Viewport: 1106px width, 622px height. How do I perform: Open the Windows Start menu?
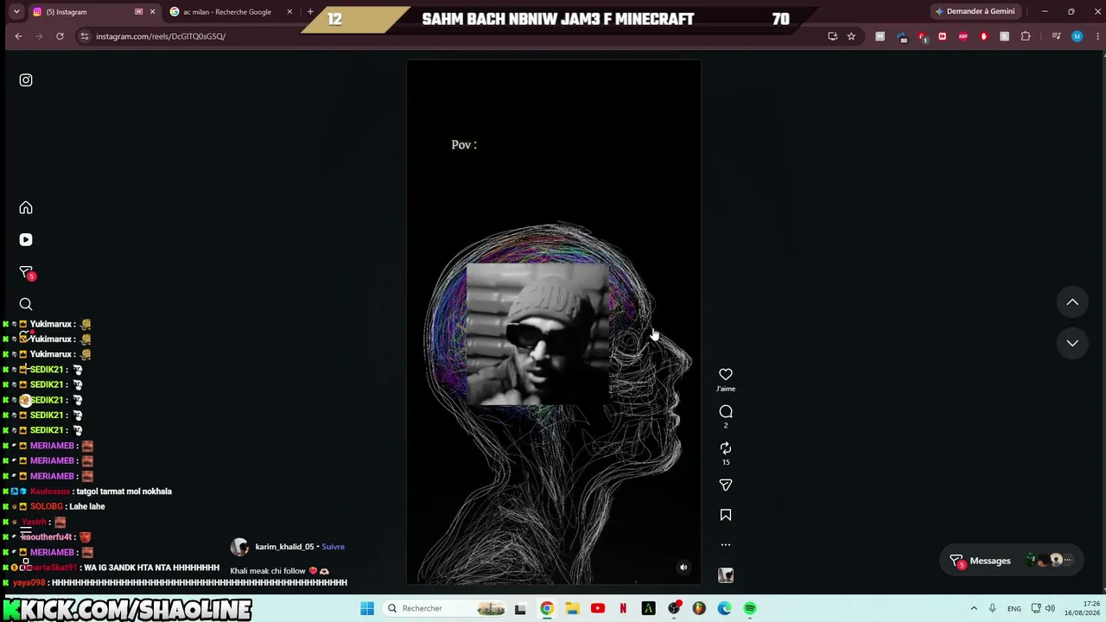(x=367, y=608)
